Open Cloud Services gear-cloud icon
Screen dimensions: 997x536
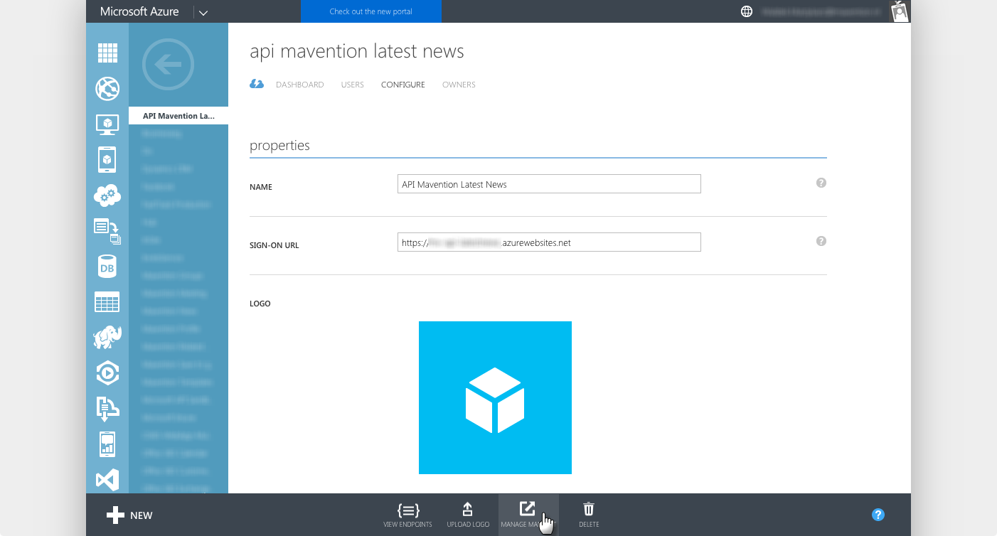[x=107, y=195]
